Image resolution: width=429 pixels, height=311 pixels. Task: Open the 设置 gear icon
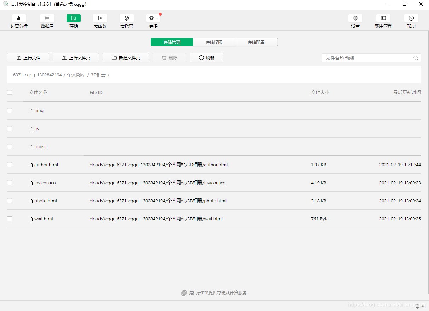[x=355, y=18]
